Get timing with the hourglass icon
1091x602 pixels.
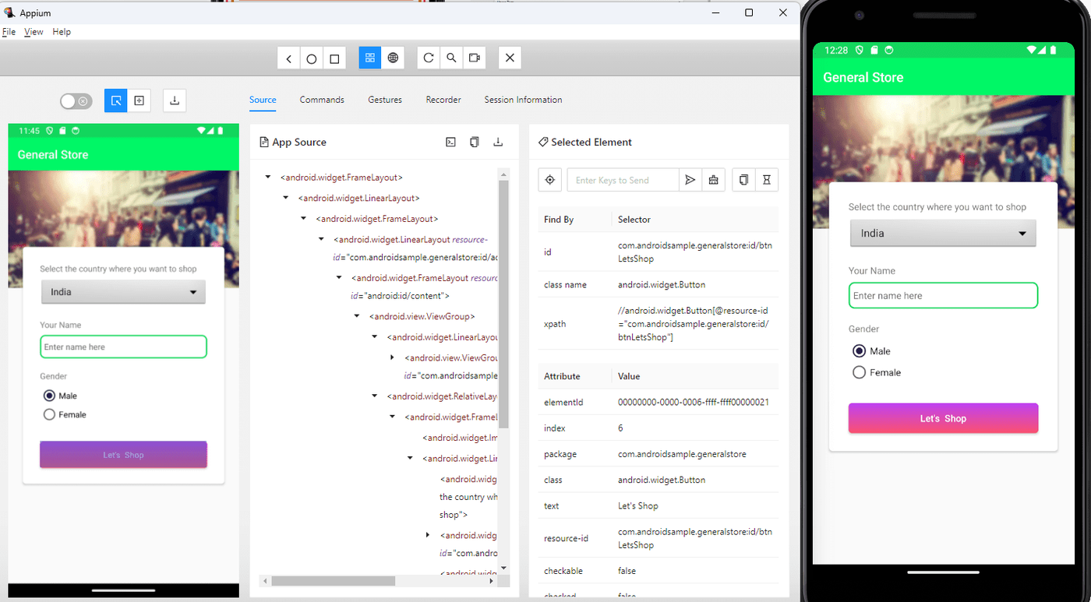(767, 180)
